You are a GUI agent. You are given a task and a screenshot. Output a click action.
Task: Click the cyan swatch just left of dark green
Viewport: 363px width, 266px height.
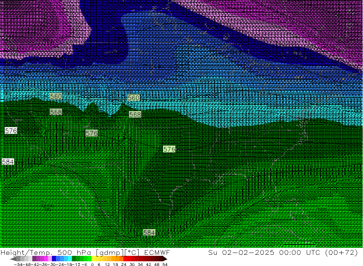(x=70, y=259)
